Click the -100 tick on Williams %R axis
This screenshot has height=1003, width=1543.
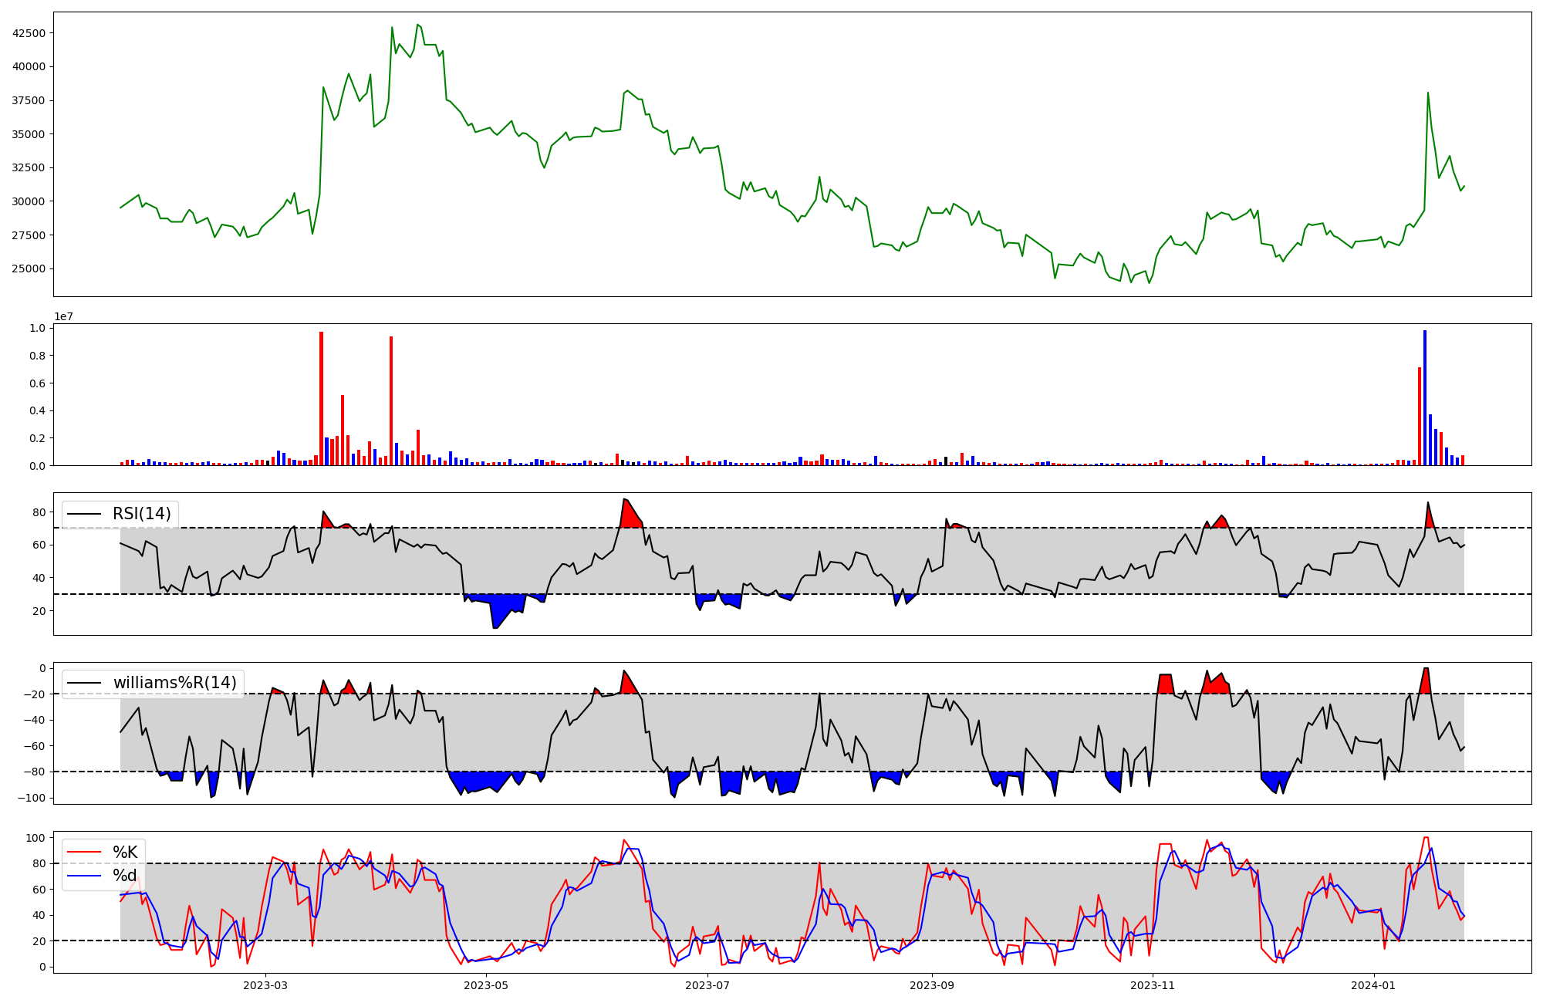[33, 798]
